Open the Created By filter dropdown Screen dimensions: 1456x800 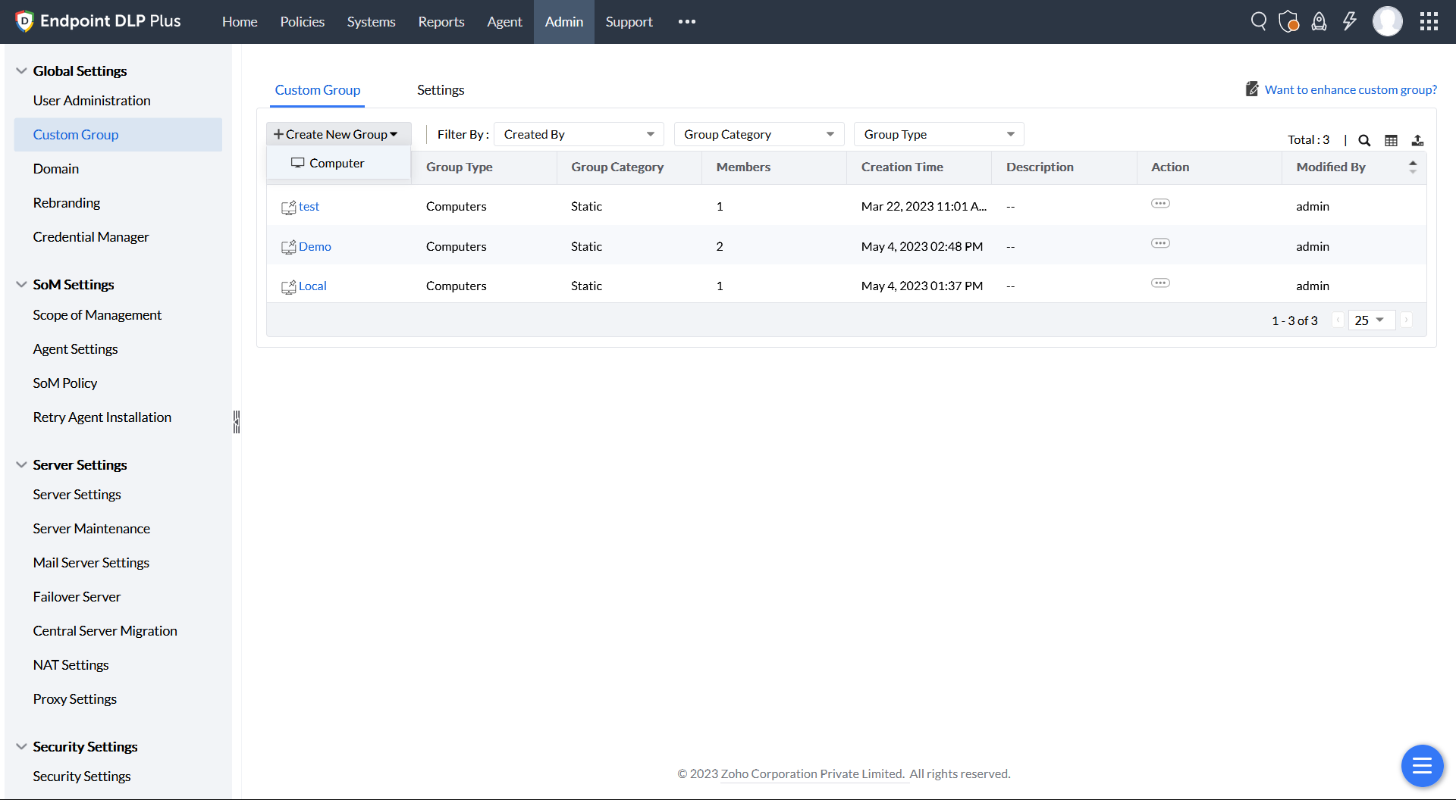tap(579, 134)
